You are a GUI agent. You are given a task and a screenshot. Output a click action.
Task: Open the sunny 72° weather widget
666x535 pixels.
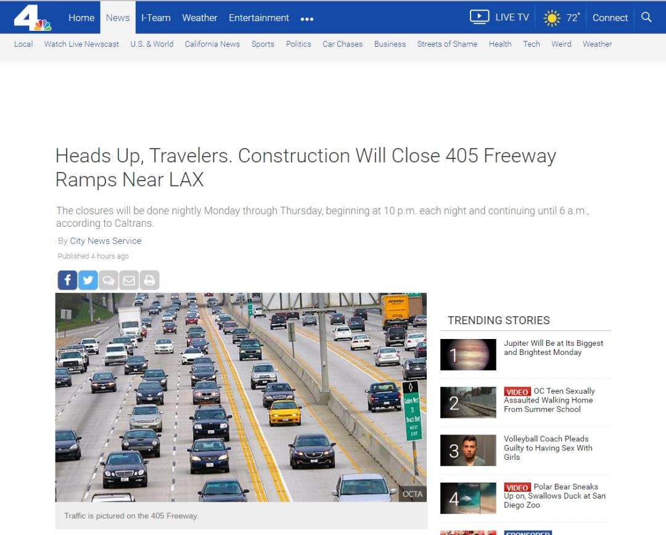click(x=562, y=18)
